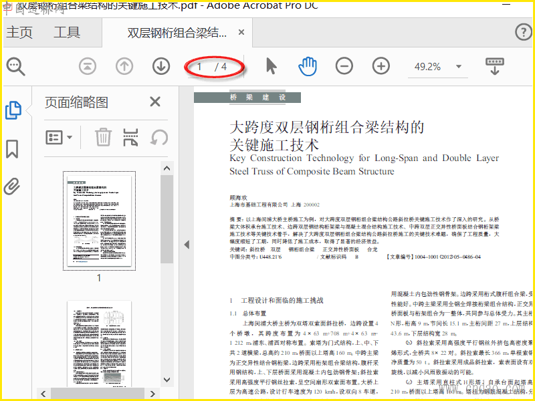Rotate pages counterclockwise
Image resolution: width=535 pixels, height=401 pixels.
point(159,138)
